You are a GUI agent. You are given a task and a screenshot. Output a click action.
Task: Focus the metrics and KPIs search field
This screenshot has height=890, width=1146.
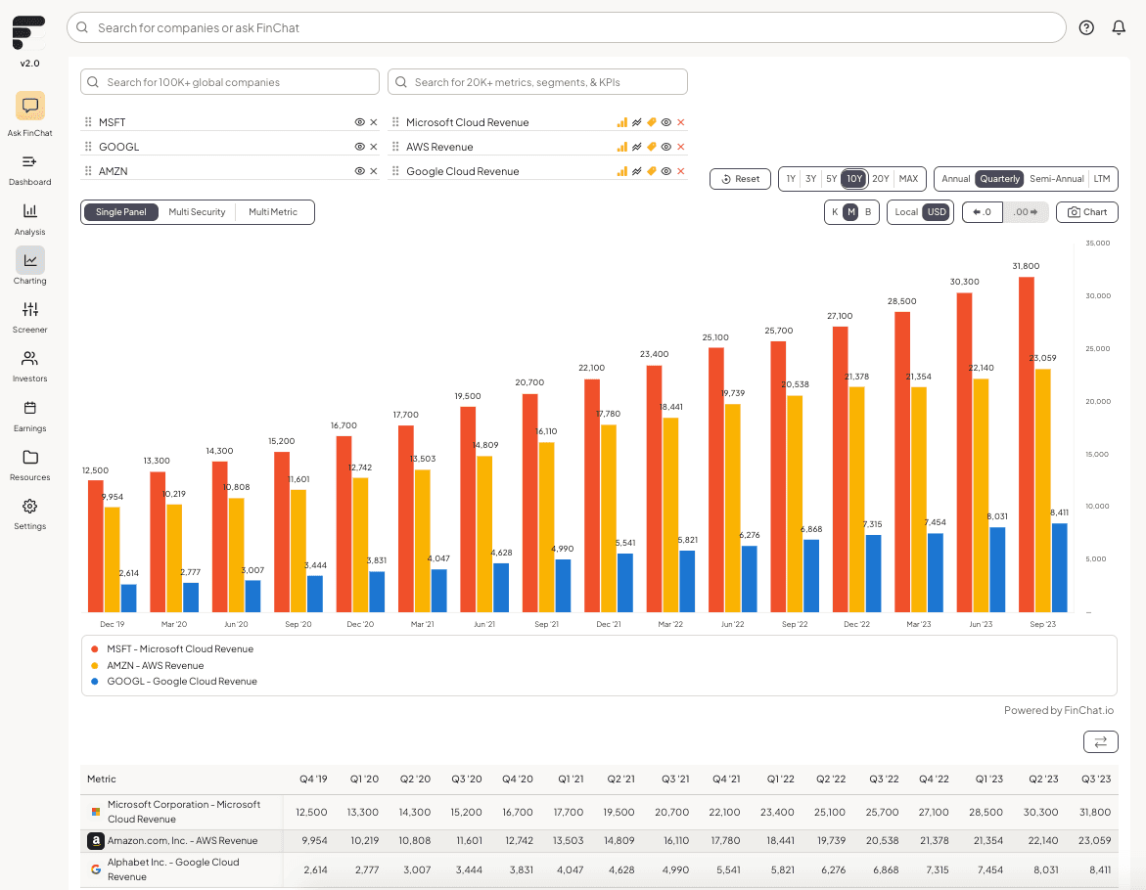click(x=537, y=82)
